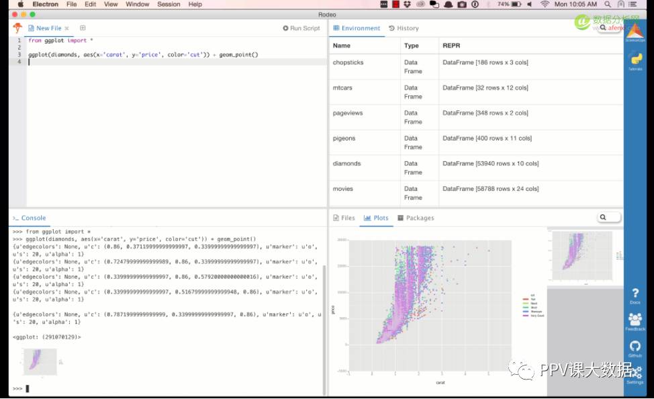Open the Files tab
Viewport: 654px width, 399px height.
click(x=344, y=218)
